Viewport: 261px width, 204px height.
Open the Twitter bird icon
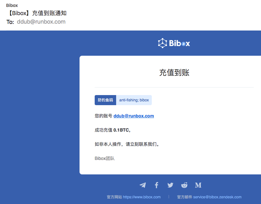click(x=170, y=185)
